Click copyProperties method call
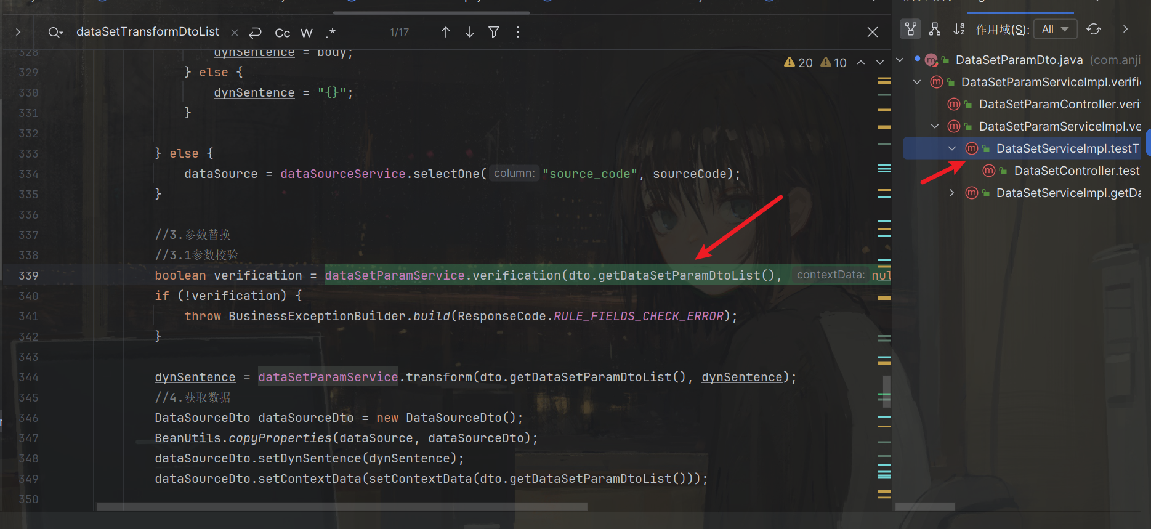 pyautogui.click(x=280, y=438)
